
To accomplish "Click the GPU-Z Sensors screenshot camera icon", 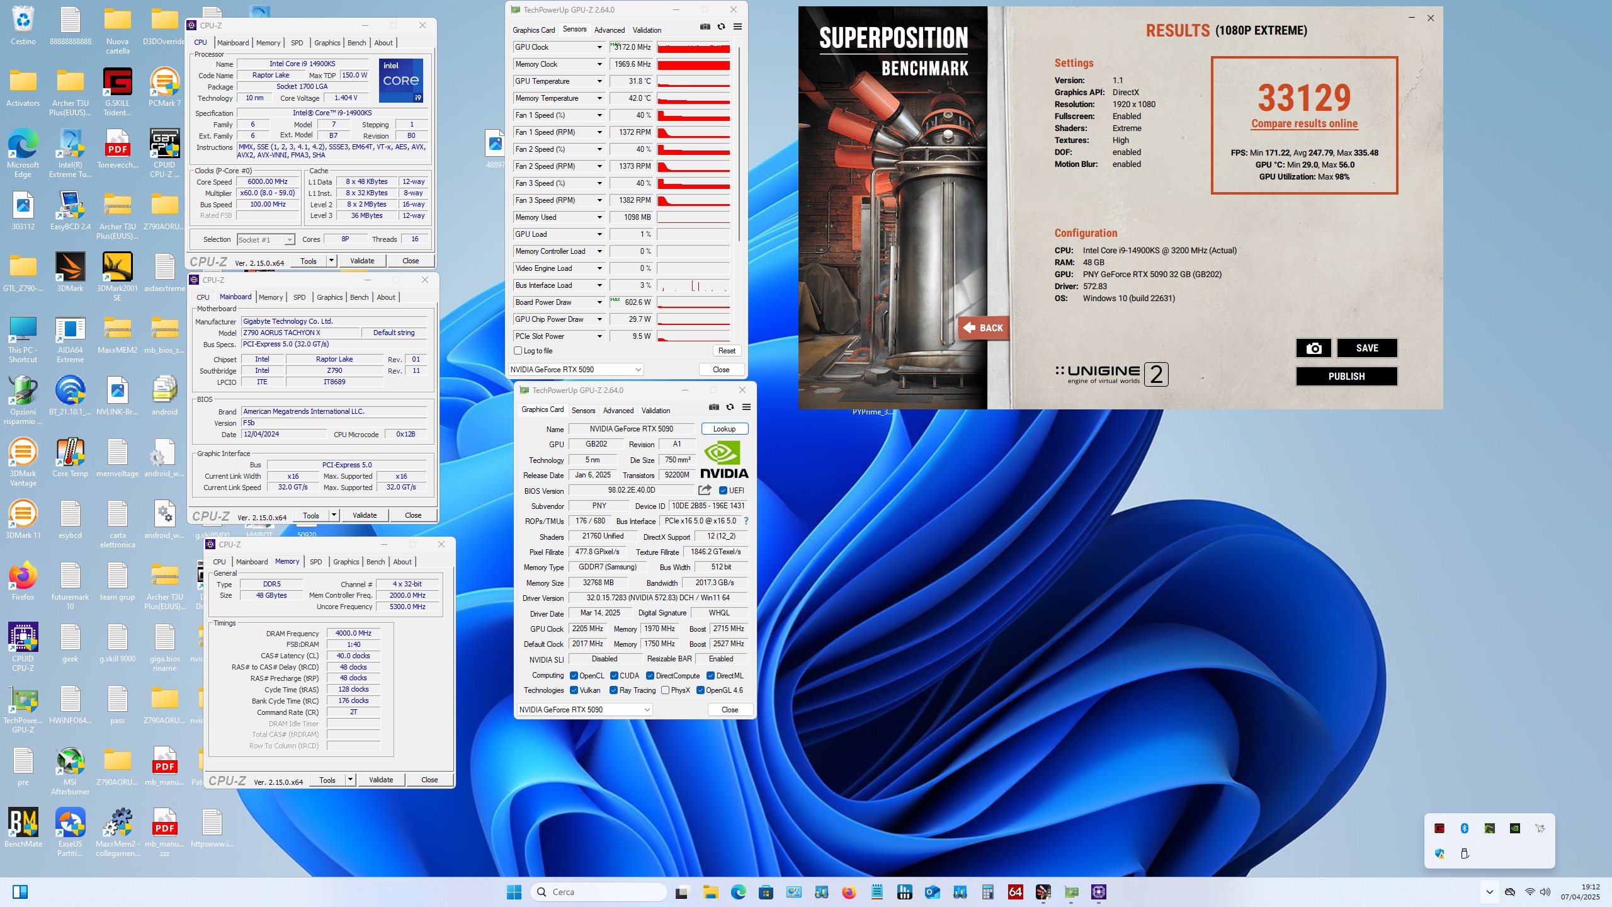I will pyautogui.click(x=705, y=27).
